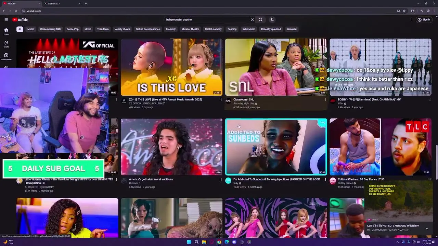The height and width of the screenshot is (246, 438).
Task: Select the Music filter chip
Action: tap(31, 29)
